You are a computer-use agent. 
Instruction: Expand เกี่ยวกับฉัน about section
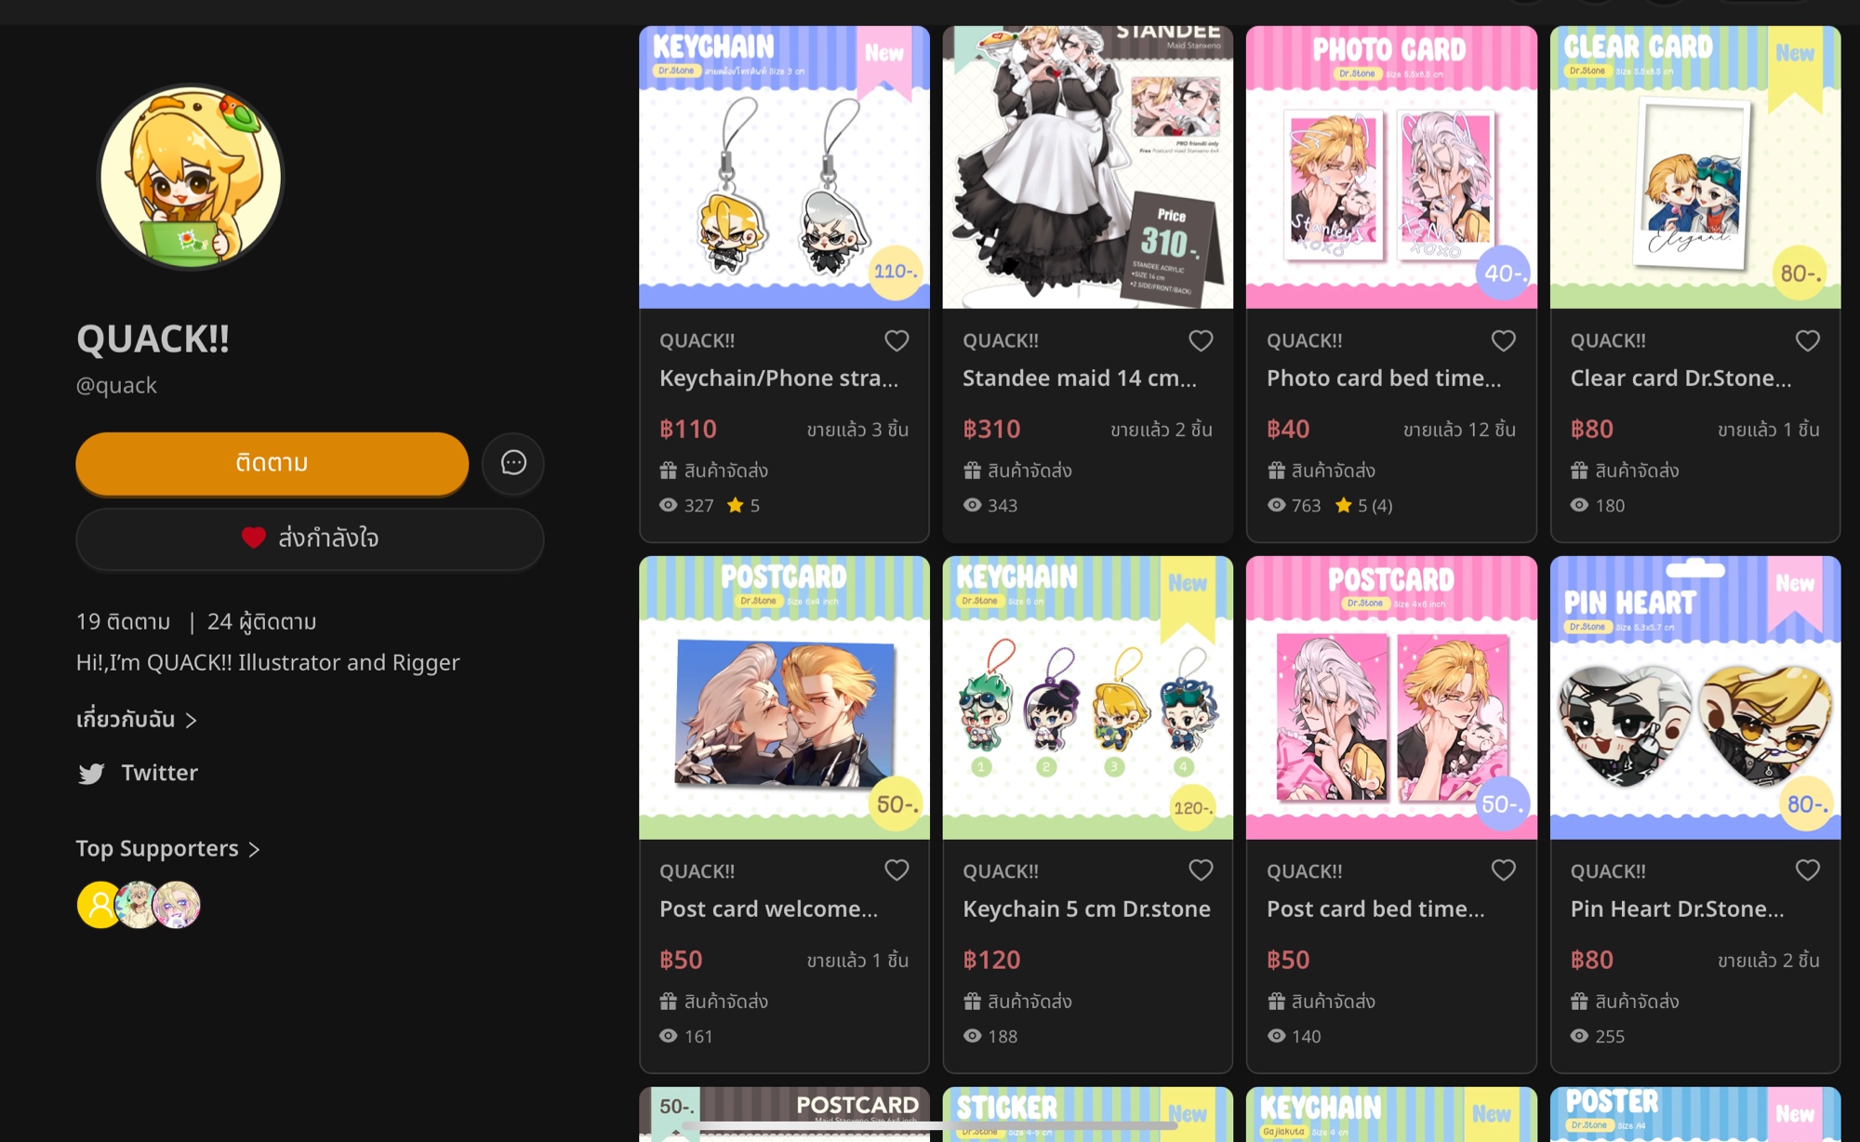click(x=137, y=720)
